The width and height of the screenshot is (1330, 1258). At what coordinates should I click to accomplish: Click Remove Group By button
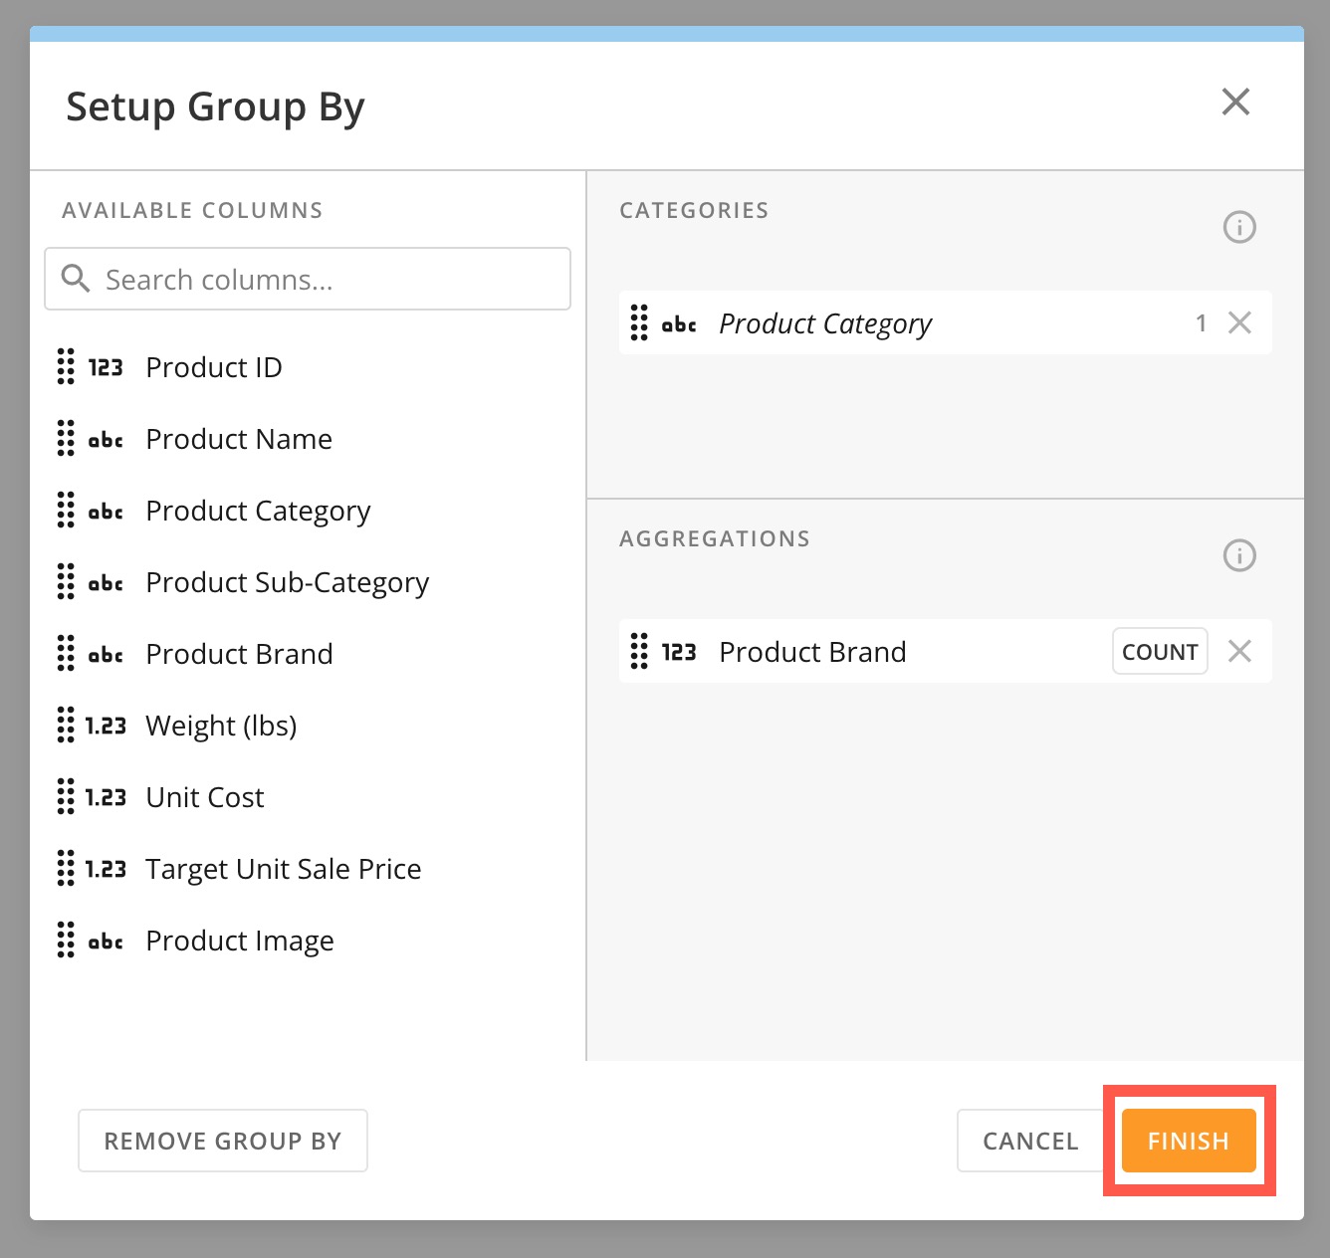click(223, 1141)
